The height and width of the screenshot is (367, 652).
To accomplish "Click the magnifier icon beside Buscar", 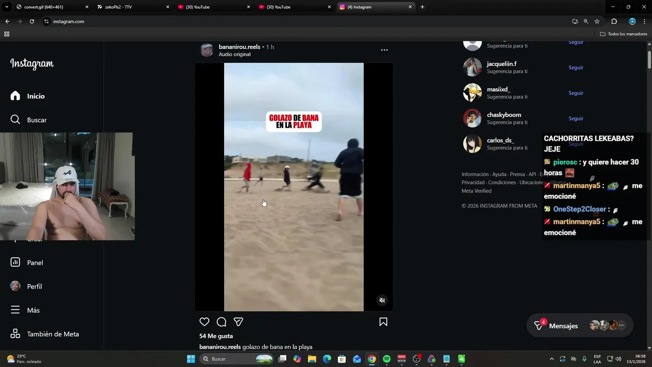I will pyautogui.click(x=15, y=120).
